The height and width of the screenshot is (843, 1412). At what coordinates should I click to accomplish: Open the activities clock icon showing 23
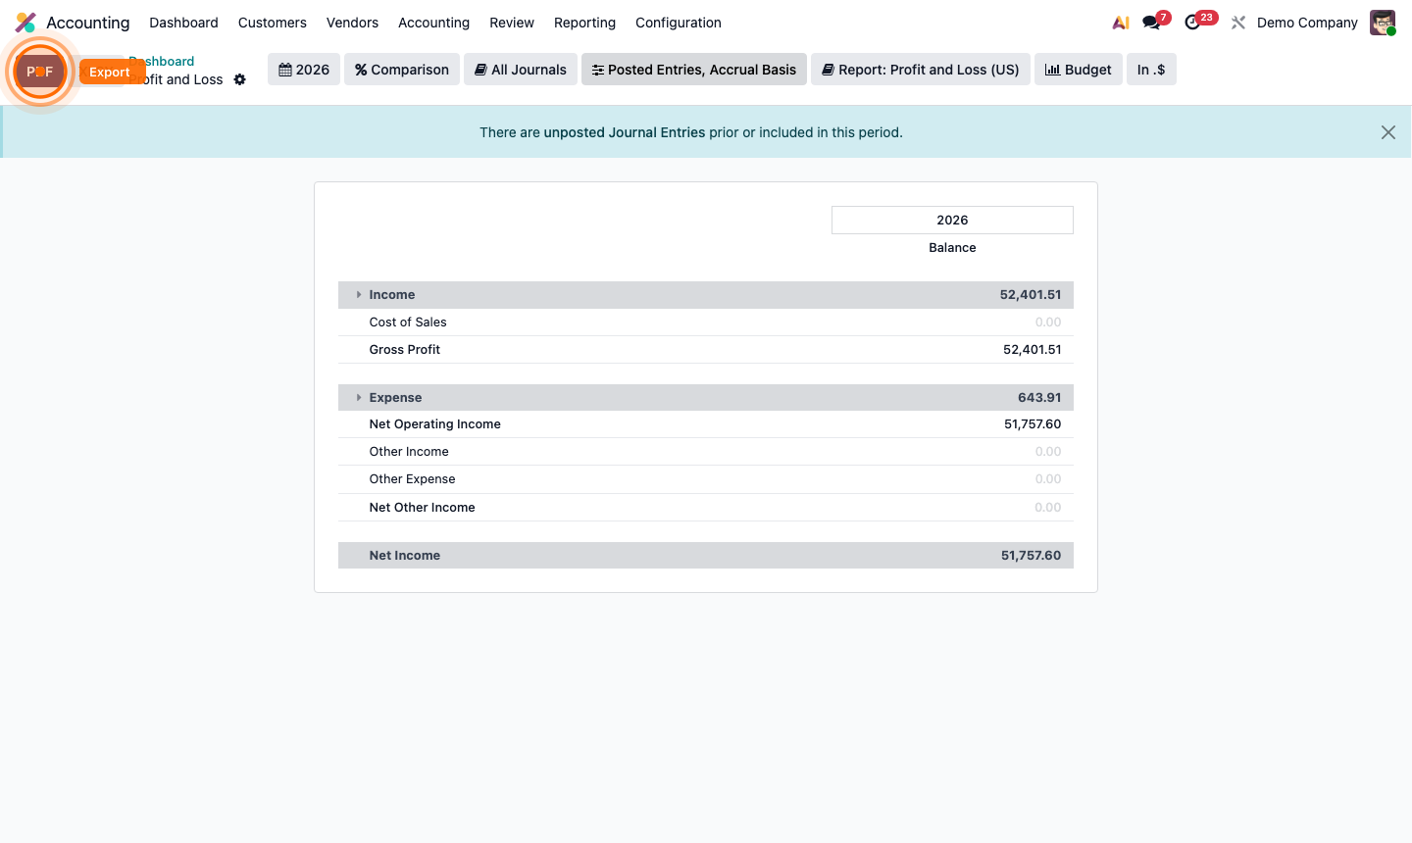(x=1194, y=22)
